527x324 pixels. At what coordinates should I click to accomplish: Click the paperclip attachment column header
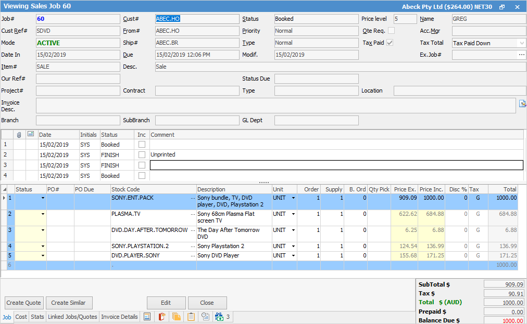point(19,135)
